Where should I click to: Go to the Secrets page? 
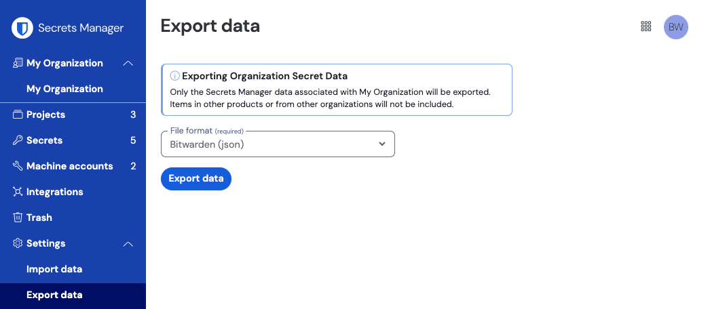[x=44, y=140]
